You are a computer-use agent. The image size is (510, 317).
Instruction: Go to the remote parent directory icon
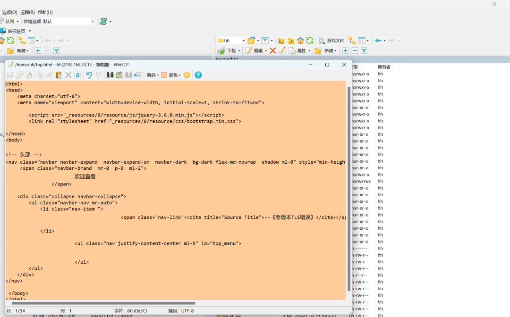tap(281, 41)
